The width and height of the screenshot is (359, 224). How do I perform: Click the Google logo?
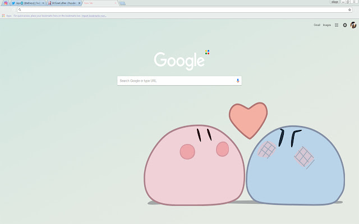click(179, 61)
